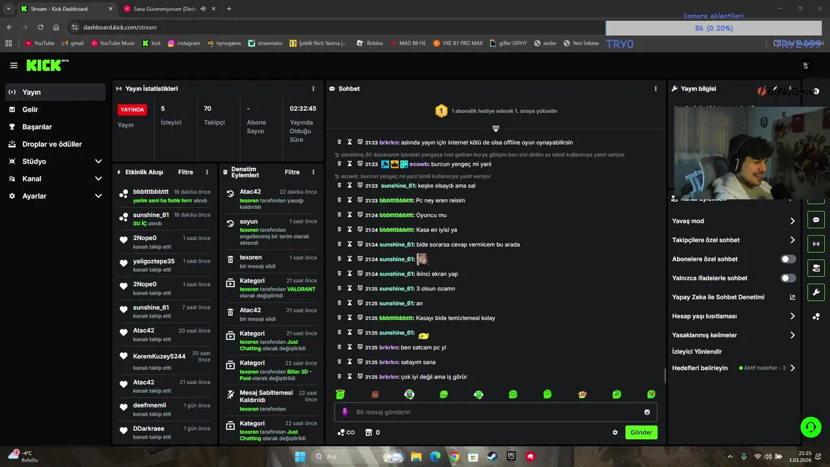
Task: Open the hamburger menu beside the Kick logo
Action: 14,66
